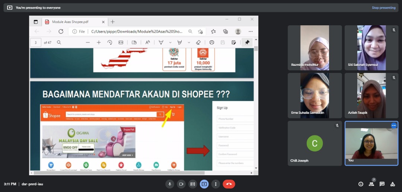This screenshot has height=192, width=402.
Task: Open a new browser tab
Action: point(112,22)
